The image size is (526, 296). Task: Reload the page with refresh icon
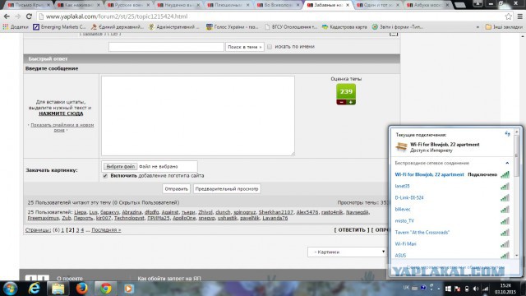[x=29, y=16]
